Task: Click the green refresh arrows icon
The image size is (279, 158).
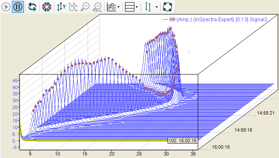Action: 32,7
